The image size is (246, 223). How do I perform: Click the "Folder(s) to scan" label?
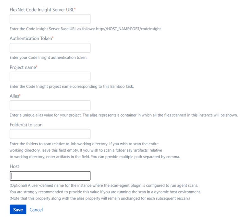26,124
